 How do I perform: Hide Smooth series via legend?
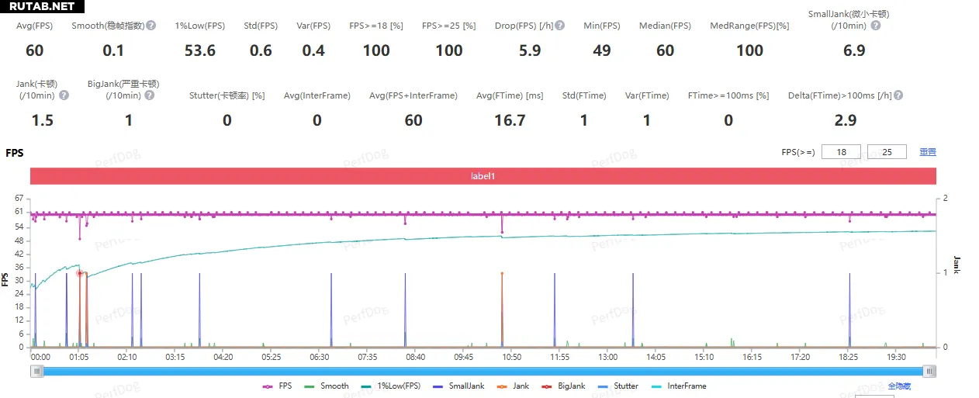pos(327,386)
